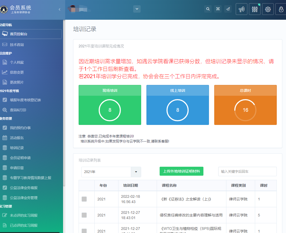The width and height of the screenshot is (286, 233).
Task: Toggle fullscreen with the expand arrows icon
Action: 218,9
